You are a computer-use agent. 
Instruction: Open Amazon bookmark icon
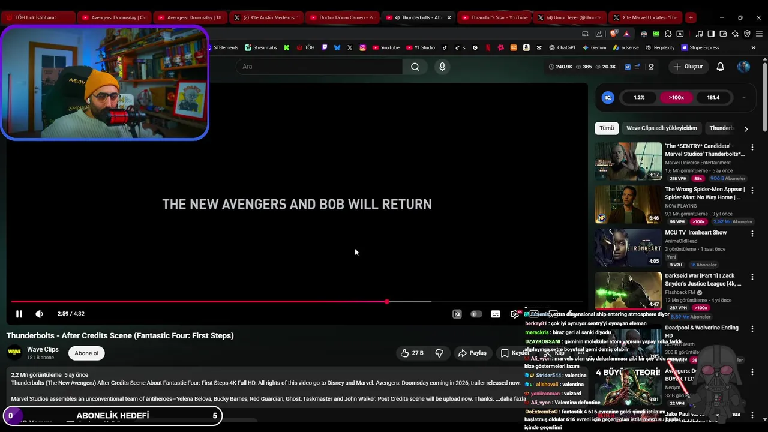[526, 47]
